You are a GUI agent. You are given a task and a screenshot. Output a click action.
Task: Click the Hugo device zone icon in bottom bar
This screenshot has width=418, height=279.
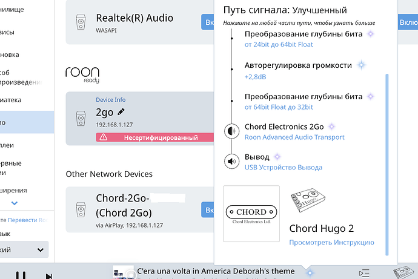pyautogui.click(x=403, y=272)
